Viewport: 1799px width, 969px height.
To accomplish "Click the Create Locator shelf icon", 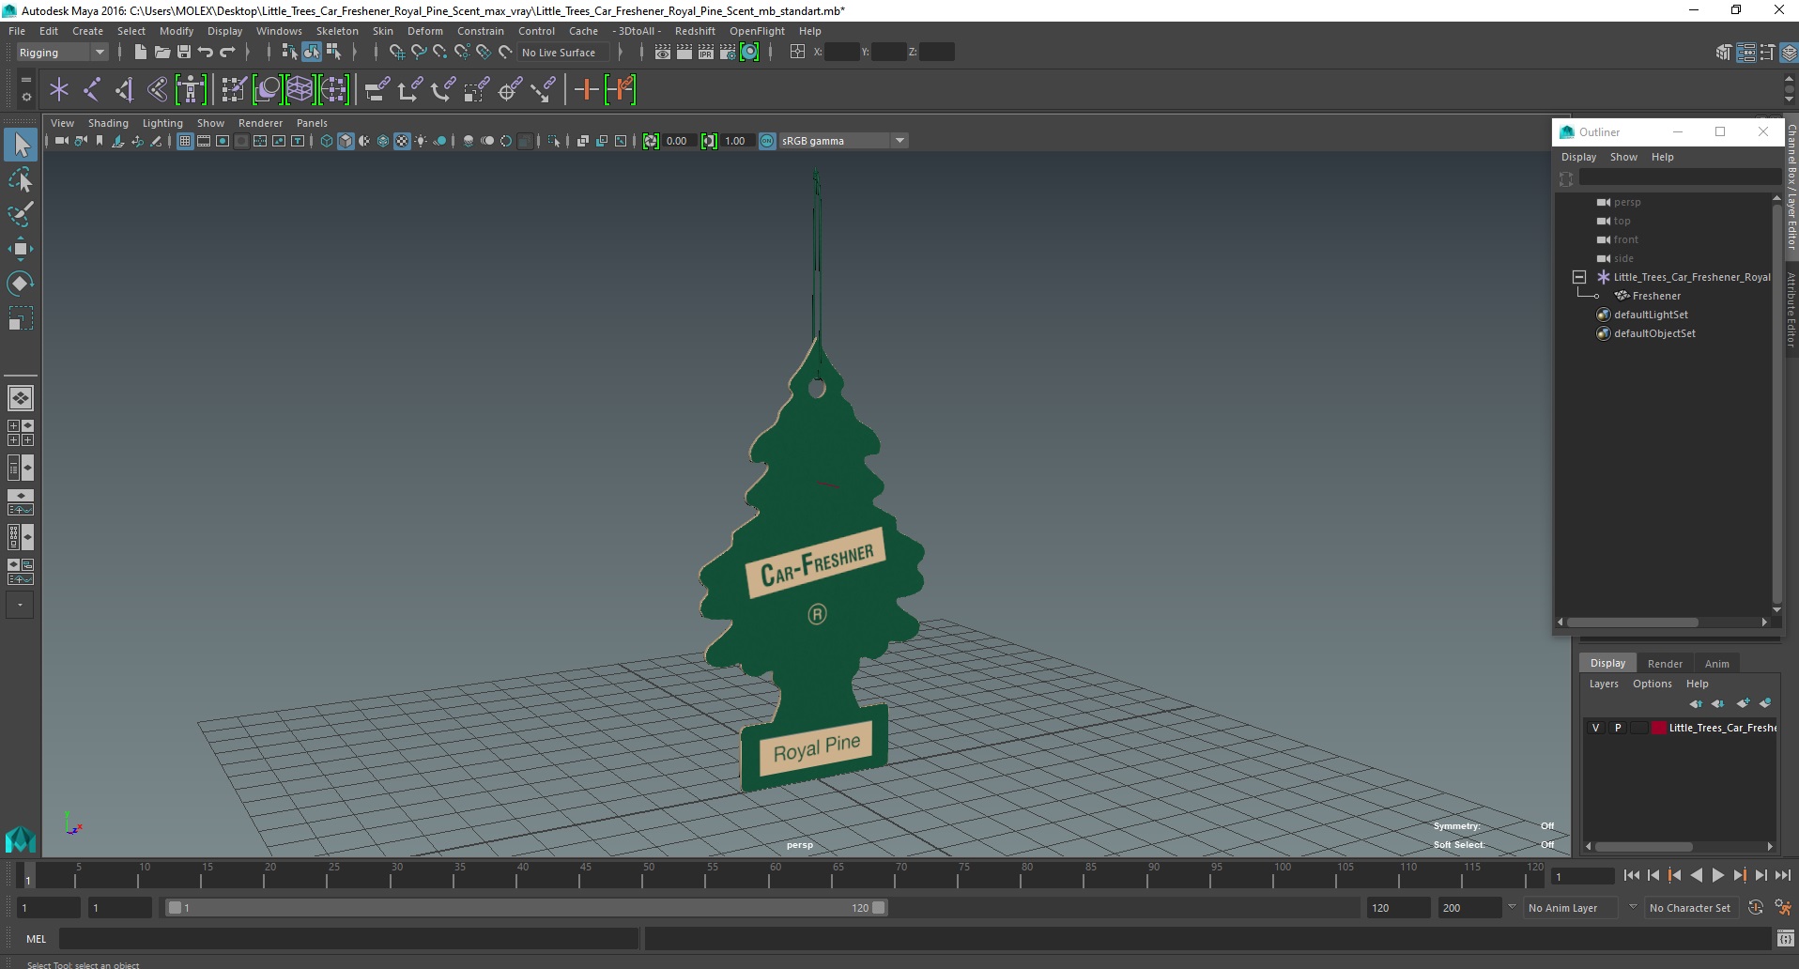I will (59, 90).
